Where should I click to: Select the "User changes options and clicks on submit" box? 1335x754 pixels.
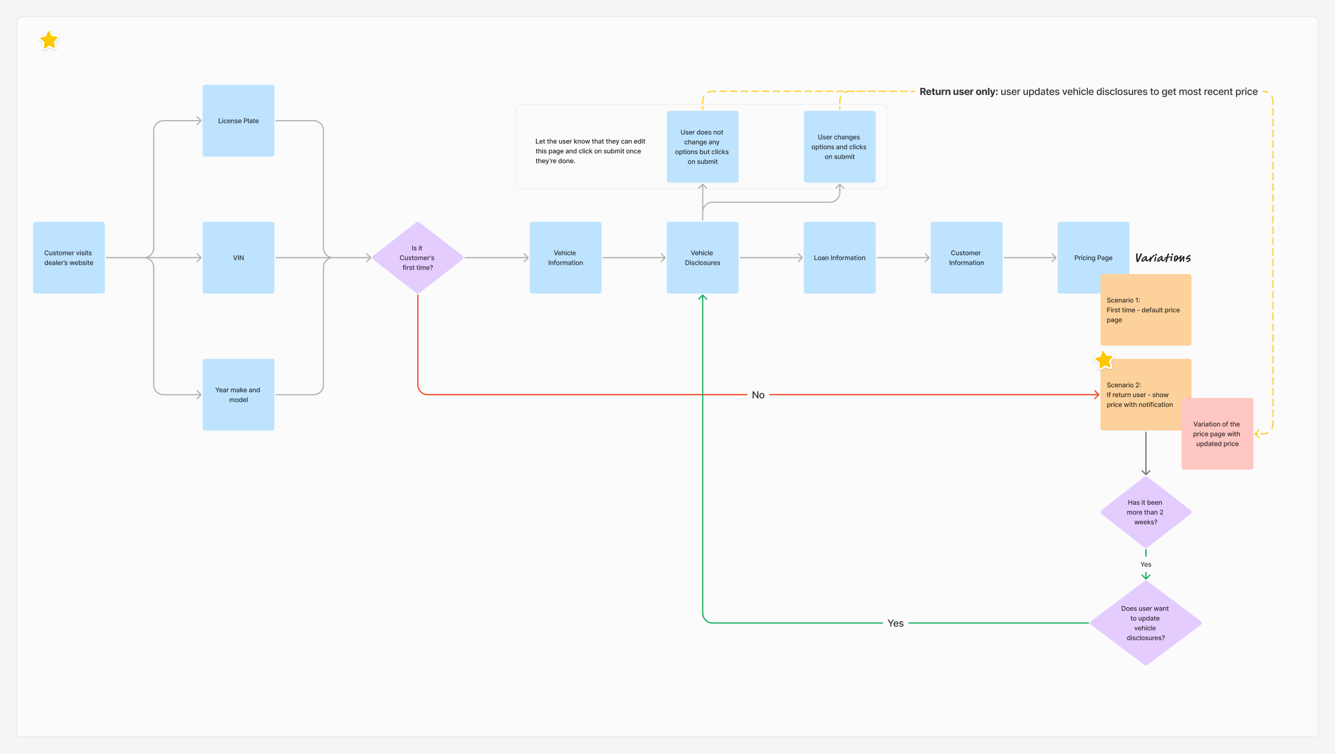(840, 147)
